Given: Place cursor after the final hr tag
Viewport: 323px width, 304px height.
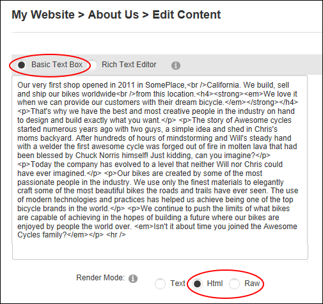Looking at the screenshot, I should tap(127, 235).
